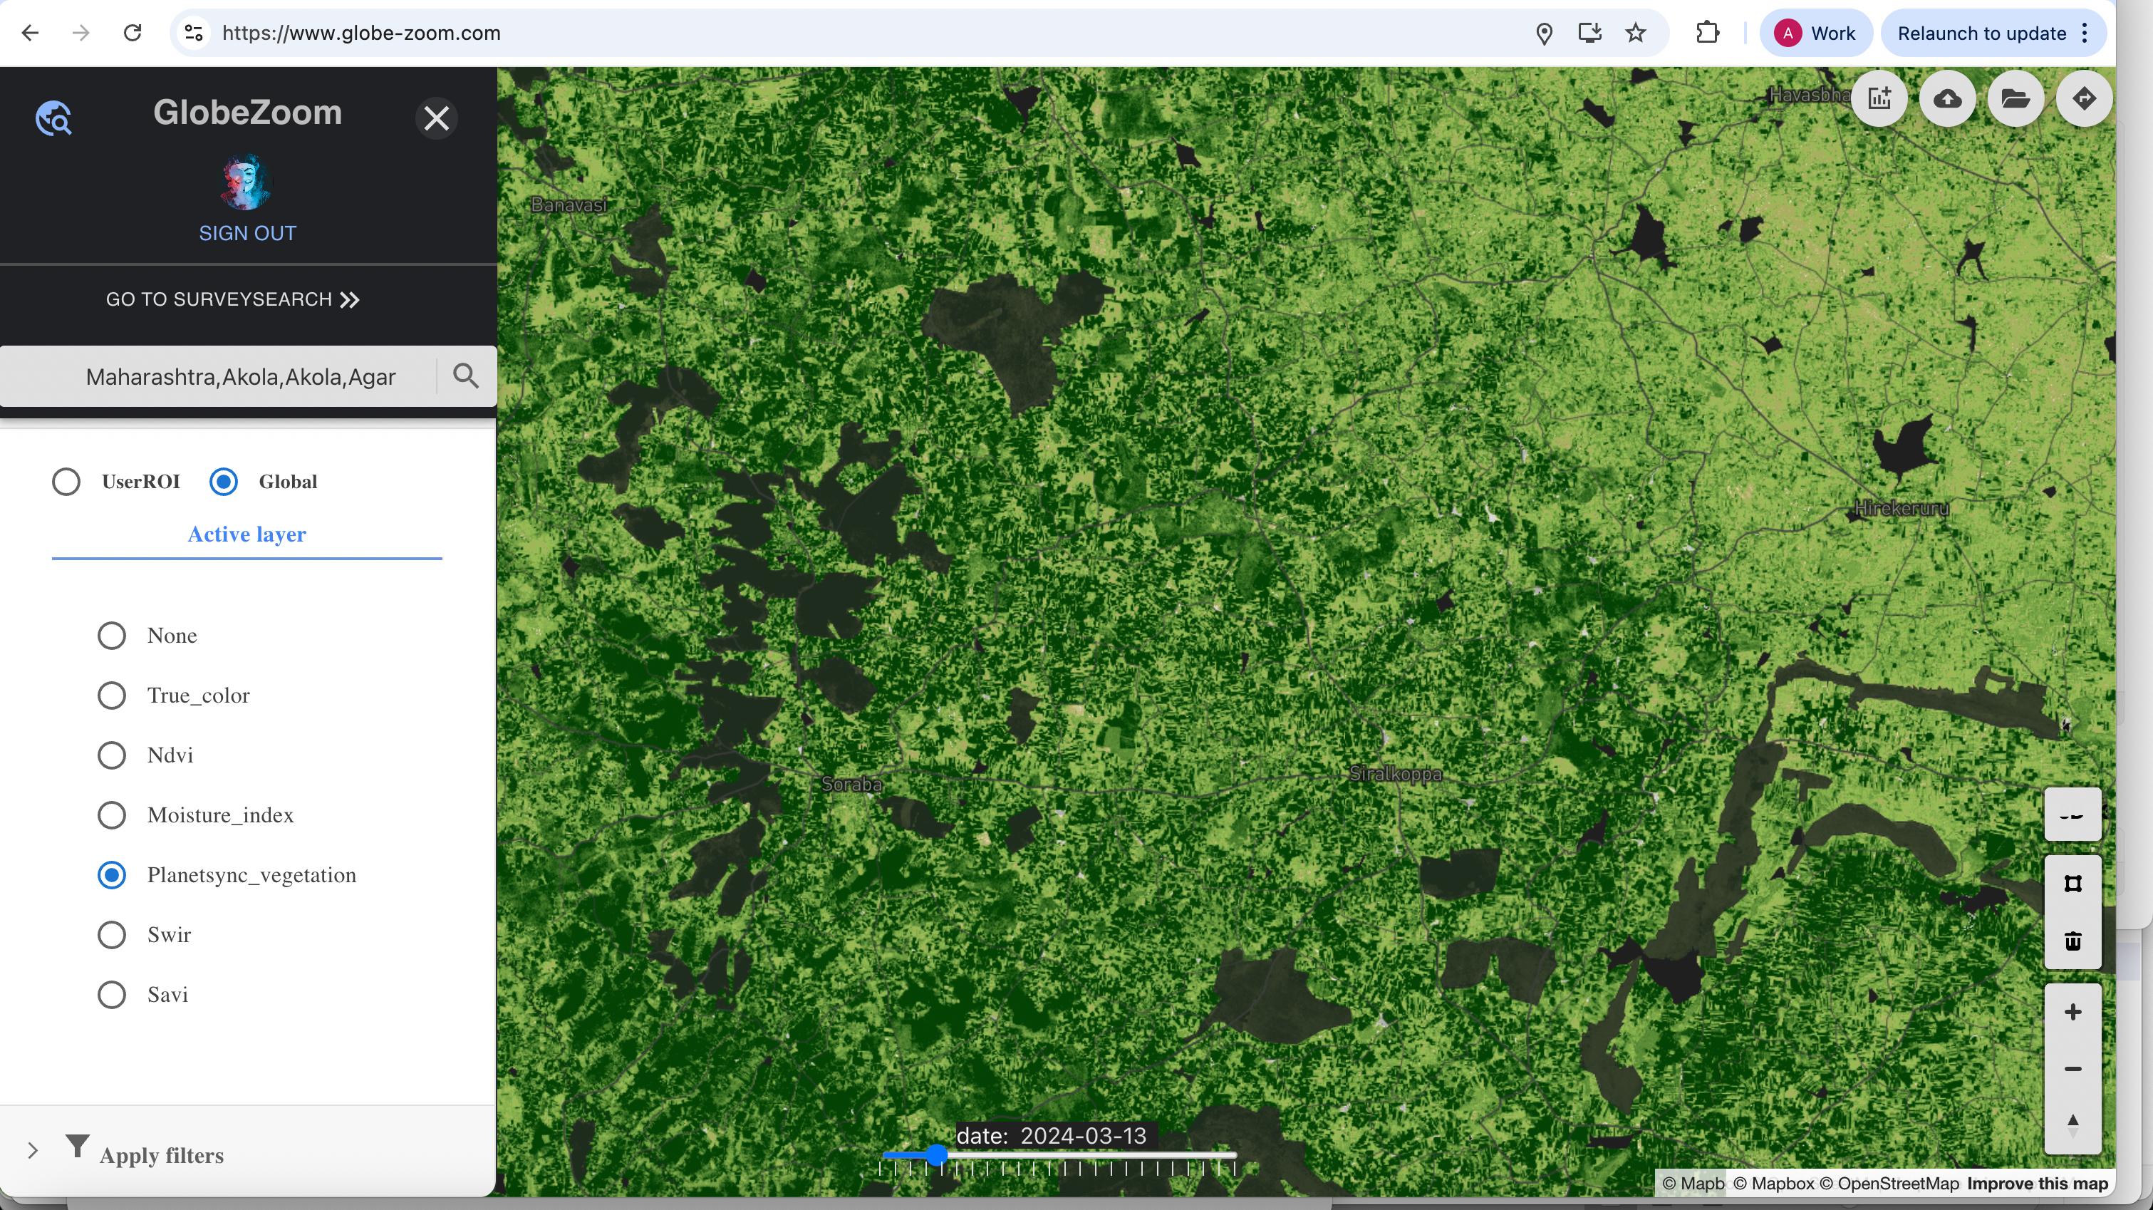Open saved files with the folder icon
2153x1210 pixels.
(2016, 98)
